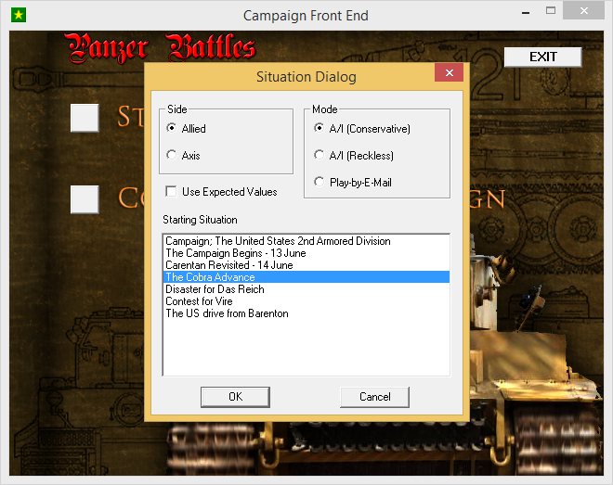This screenshot has height=485, width=613.
Task: Minimize the Campaign Front End window
Action: pos(526,12)
